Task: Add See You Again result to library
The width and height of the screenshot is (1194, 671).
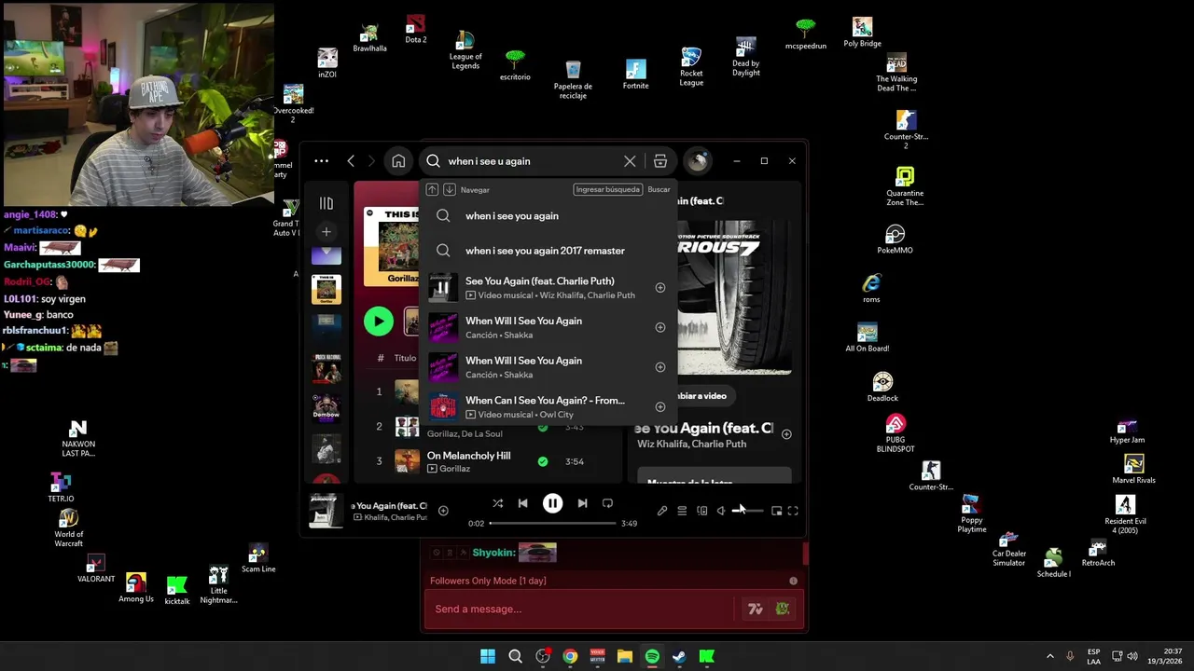Action: click(x=660, y=288)
